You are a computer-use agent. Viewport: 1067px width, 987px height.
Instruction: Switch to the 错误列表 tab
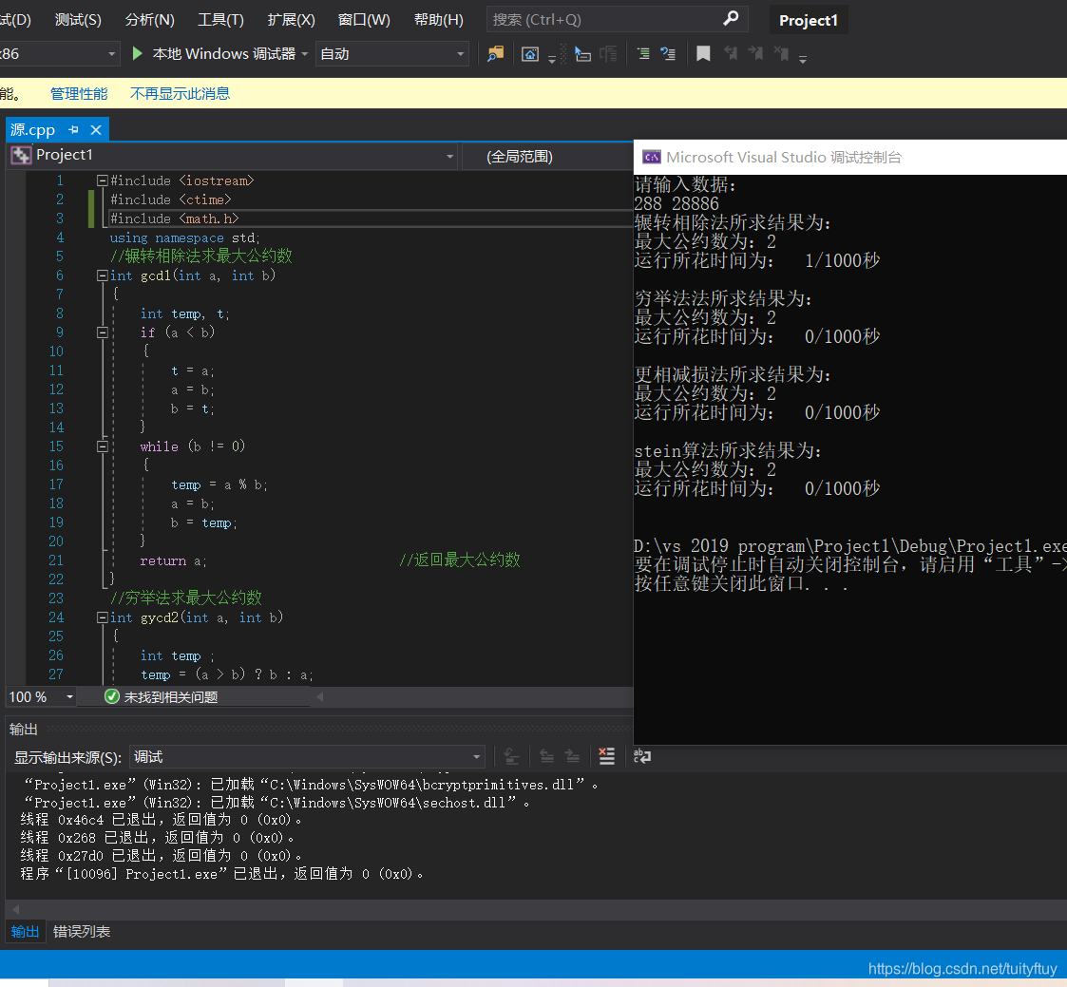coord(82,932)
